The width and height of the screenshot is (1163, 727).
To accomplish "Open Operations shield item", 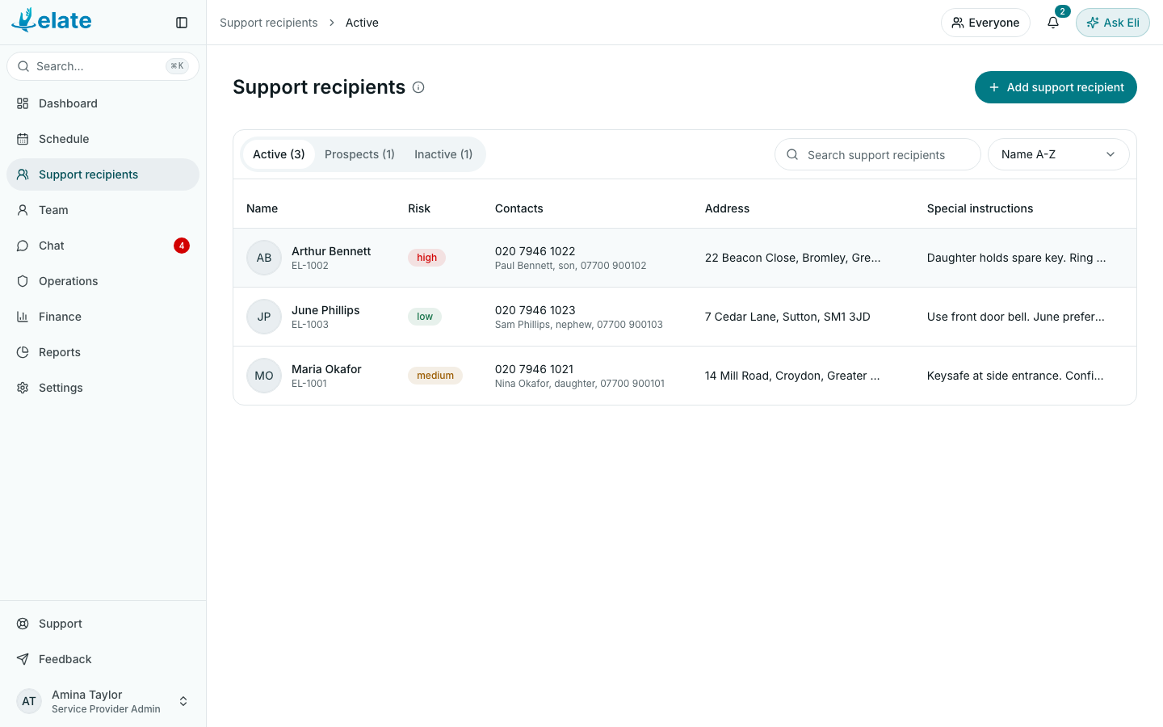I will point(103,281).
